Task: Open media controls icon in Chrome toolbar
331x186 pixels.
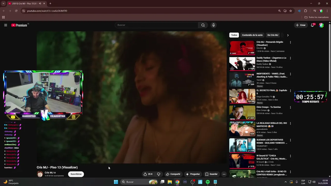Action: point(315,11)
